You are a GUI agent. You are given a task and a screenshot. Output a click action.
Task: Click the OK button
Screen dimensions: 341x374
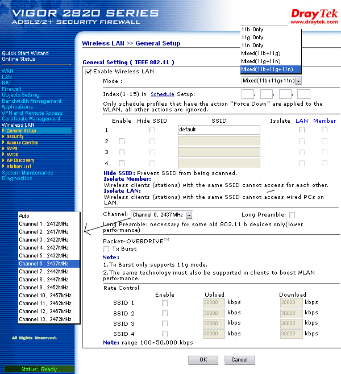pos(203,360)
